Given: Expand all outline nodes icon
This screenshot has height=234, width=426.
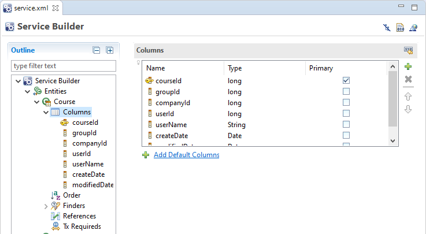Looking at the screenshot, I should click(x=110, y=50).
